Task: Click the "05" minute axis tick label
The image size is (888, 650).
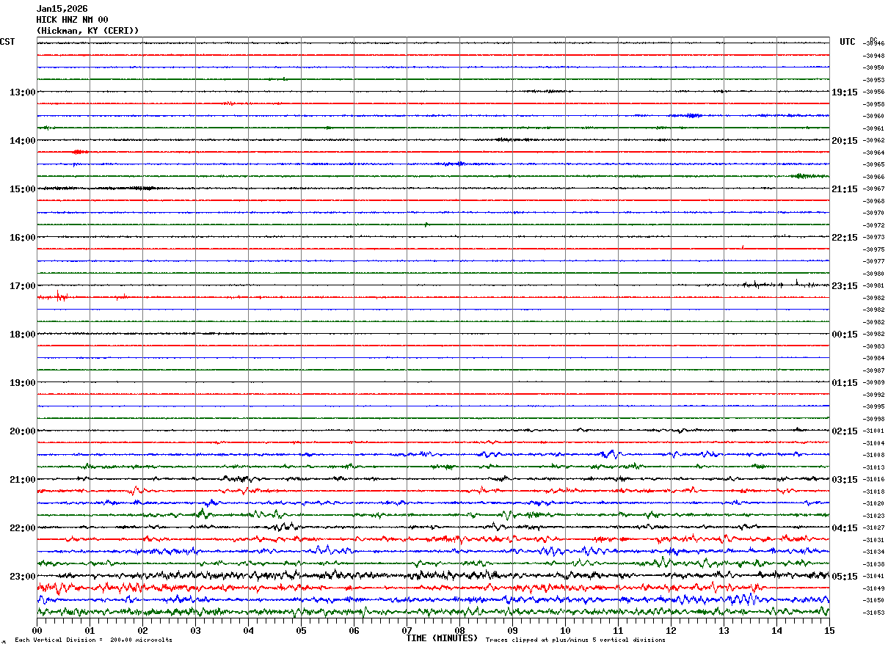Action: pyautogui.click(x=301, y=630)
